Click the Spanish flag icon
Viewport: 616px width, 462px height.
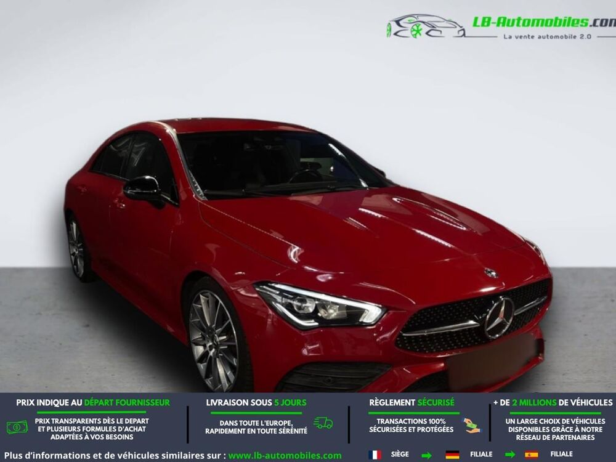coord(532,455)
